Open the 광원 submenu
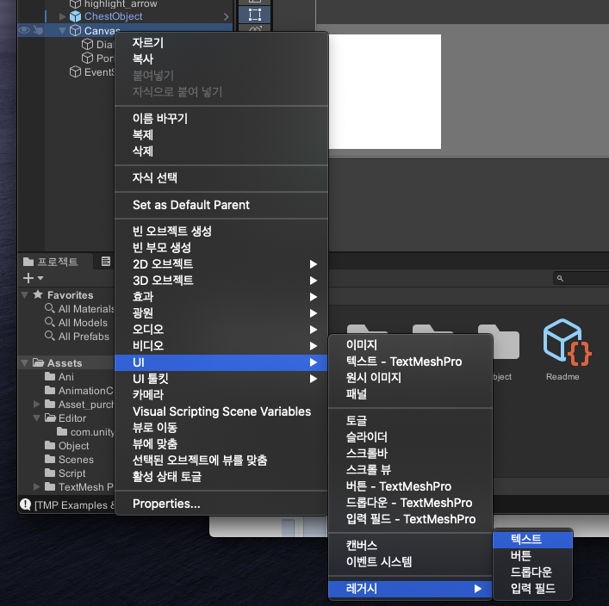The image size is (609, 606). pos(221,313)
